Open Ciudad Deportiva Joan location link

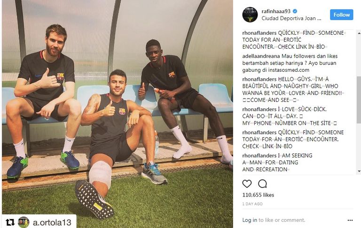coord(291,18)
